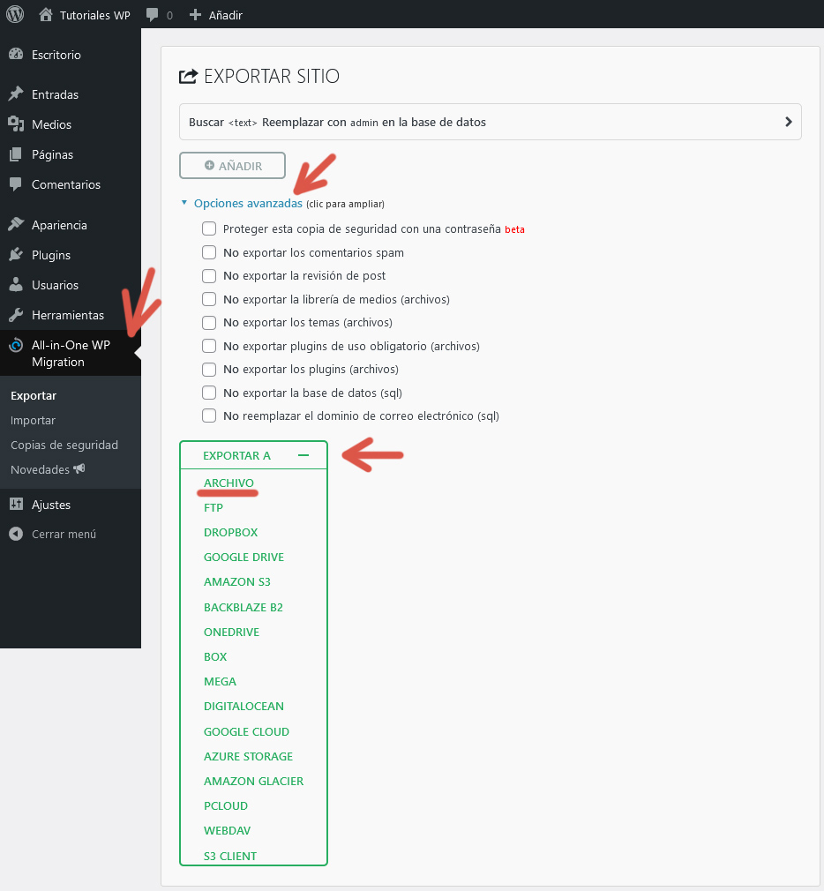
Task: Choose BOX export destination
Action: pos(214,657)
